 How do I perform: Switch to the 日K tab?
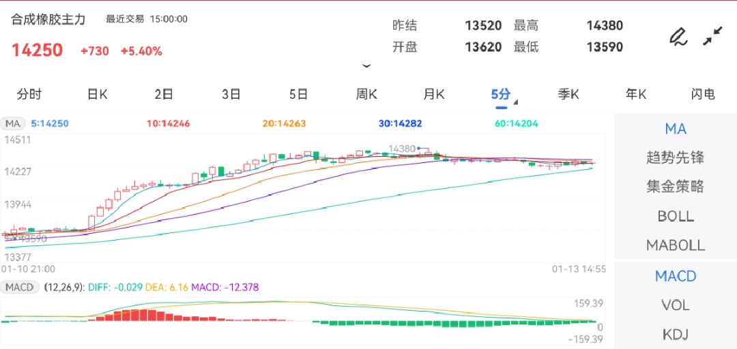97,95
